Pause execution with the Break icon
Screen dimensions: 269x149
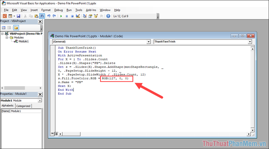[67, 16]
